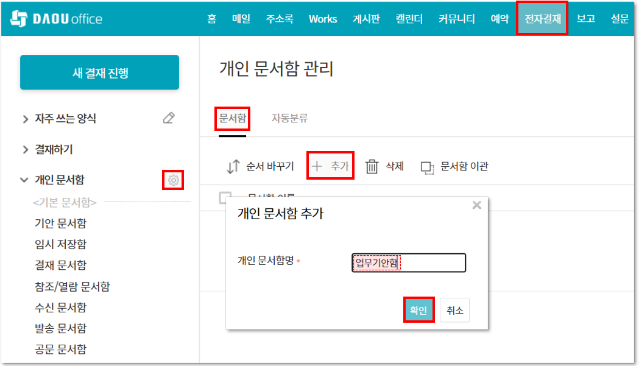The width and height of the screenshot is (639, 366).
Task: Click the plus 추가 icon
Action: point(317,166)
